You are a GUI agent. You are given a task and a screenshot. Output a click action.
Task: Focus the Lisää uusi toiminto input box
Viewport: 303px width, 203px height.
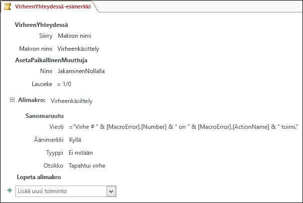(61, 192)
